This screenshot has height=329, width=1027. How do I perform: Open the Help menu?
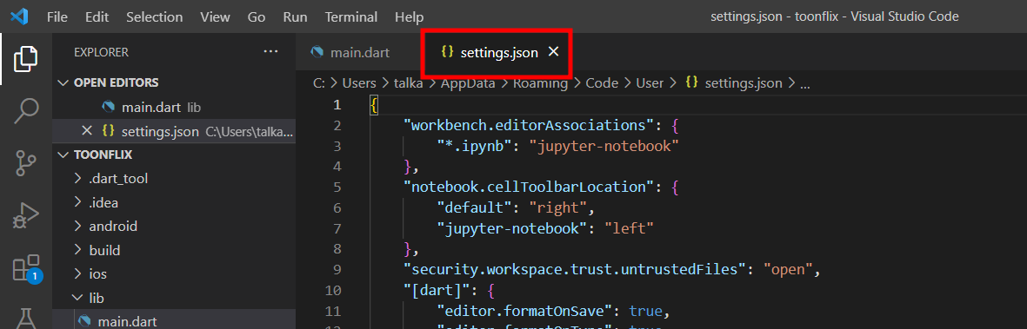410,17
